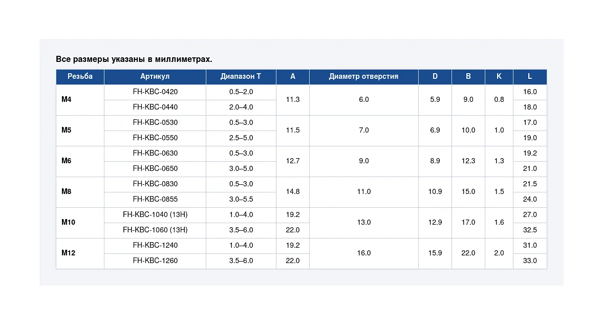
Task: Select article FH-KBC-0530
Action: click(x=155, y=122)
